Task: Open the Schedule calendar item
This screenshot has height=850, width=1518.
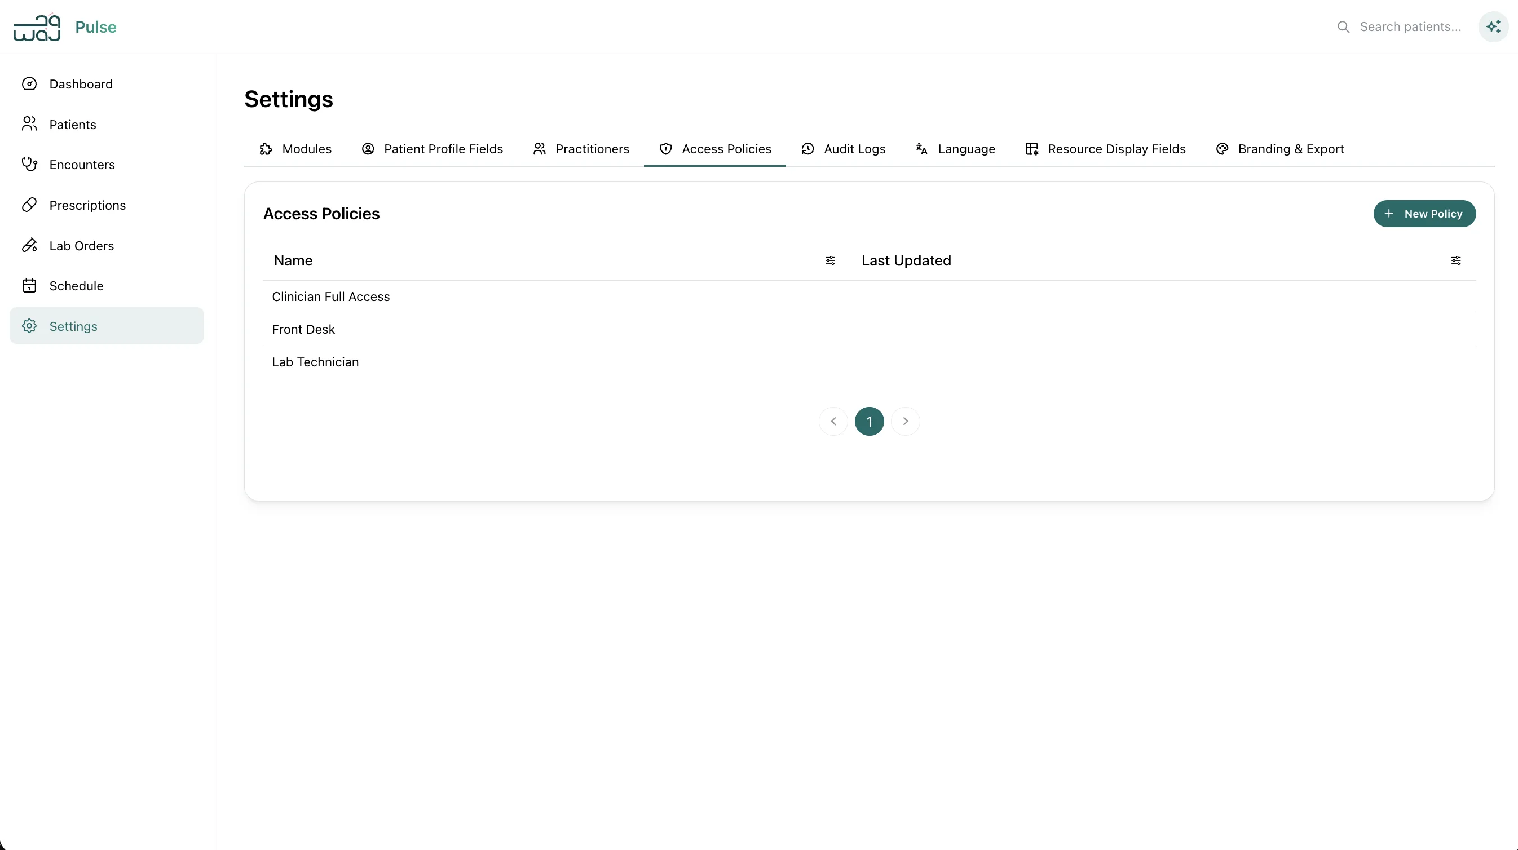Action: pos(76,286)
